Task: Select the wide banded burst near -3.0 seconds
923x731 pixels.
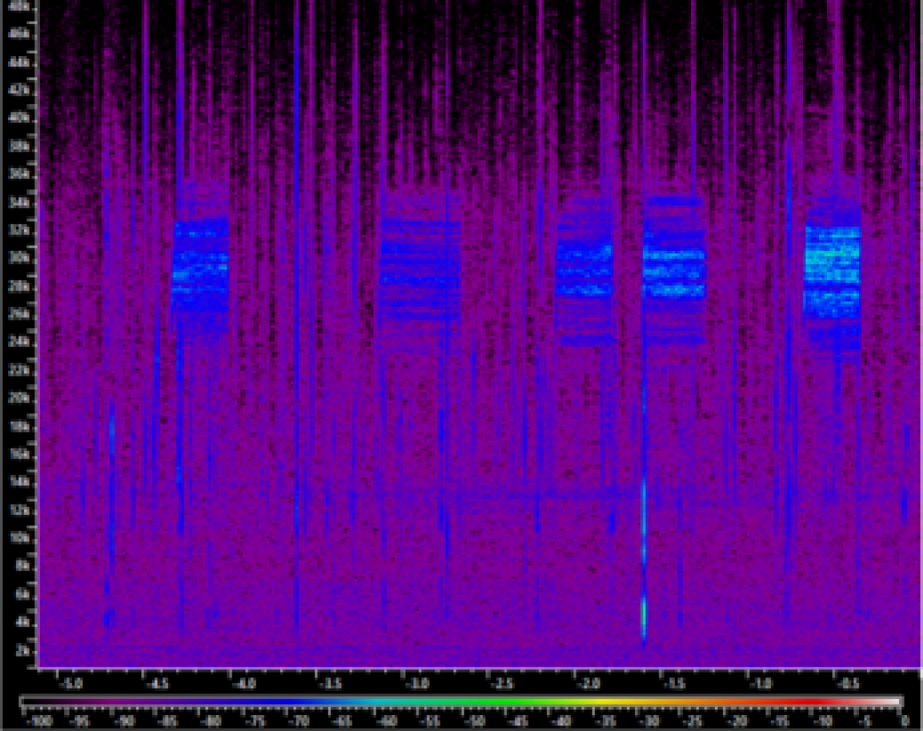Action: (420, 268)
